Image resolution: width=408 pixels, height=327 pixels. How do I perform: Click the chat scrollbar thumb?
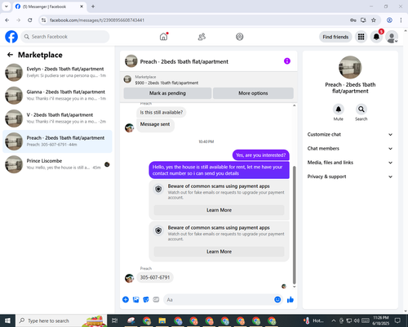point(294,225)
